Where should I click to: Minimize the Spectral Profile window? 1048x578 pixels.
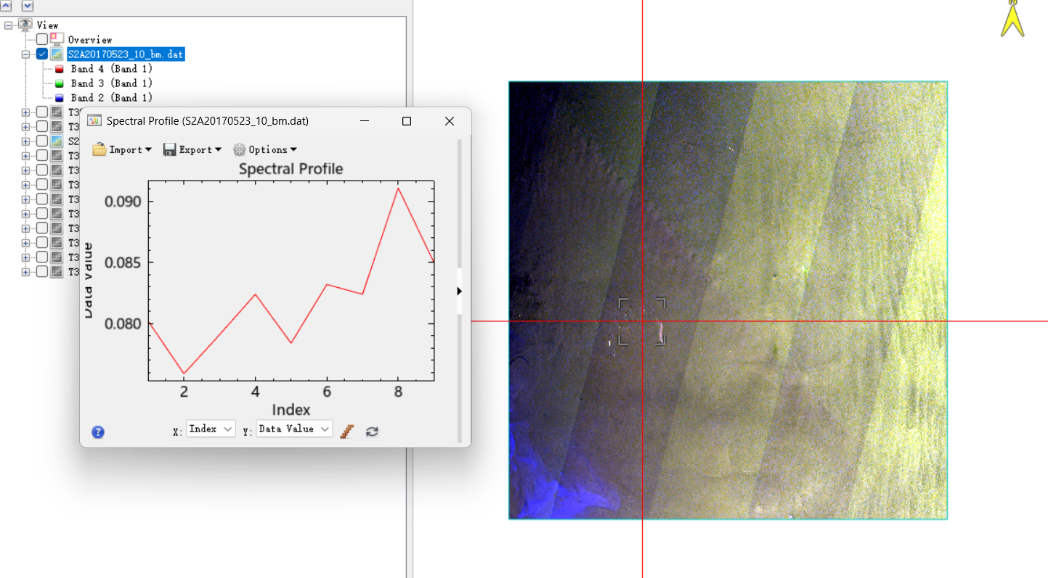pyautogui.click(x=365, y=121)
